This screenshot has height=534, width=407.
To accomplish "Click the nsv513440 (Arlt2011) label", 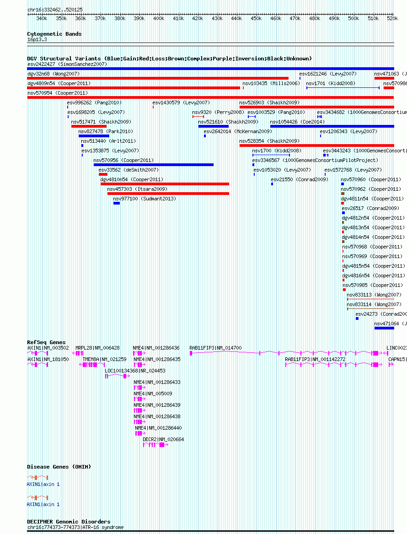I will (x=108, y=140).
